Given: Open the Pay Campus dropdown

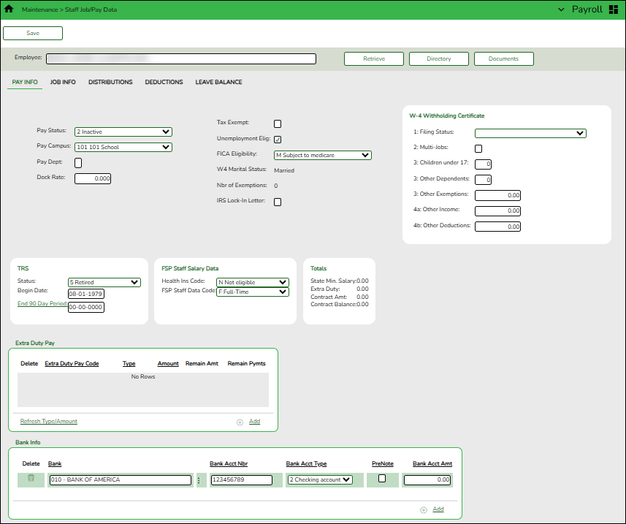Looking at the screenshot, I should pos(123,147).
